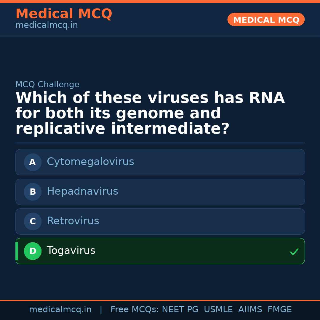Click USMLE in the footer
Screen dimensions: 320x320
click(218, 310)
